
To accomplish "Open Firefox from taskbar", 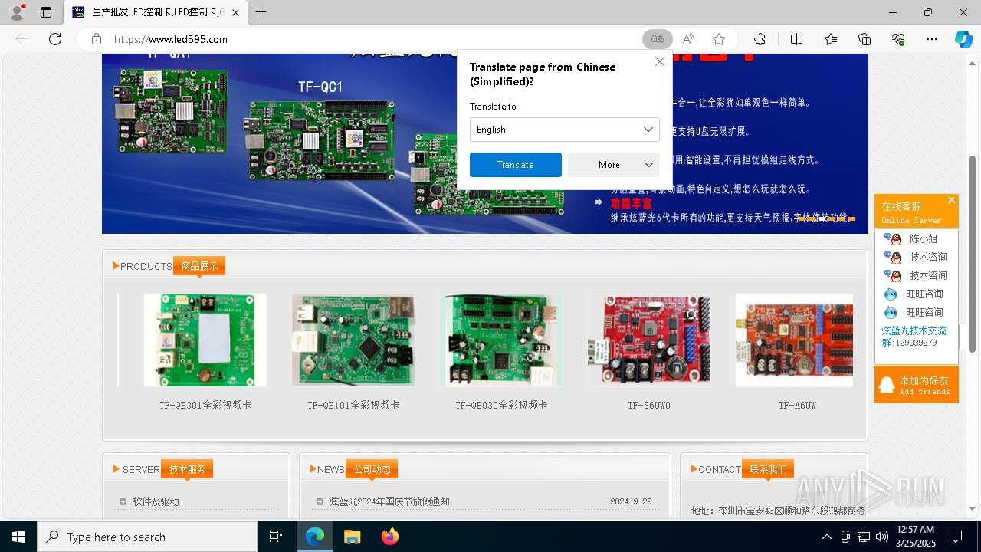I will pyautogui.click(x=389, y=537).
